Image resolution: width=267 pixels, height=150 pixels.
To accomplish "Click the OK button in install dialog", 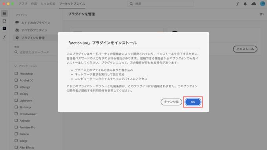I will click(x=193, y=102).
